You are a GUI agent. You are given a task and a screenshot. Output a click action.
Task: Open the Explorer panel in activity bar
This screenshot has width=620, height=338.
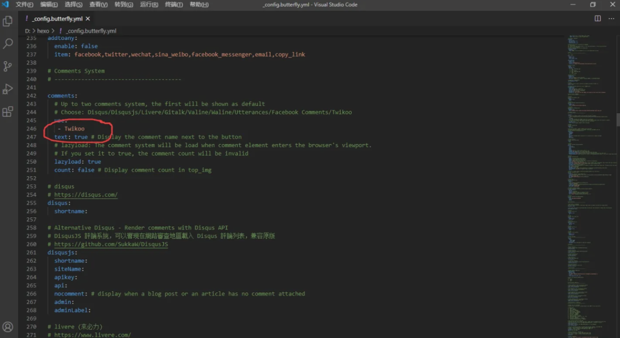tap(8, 21)
